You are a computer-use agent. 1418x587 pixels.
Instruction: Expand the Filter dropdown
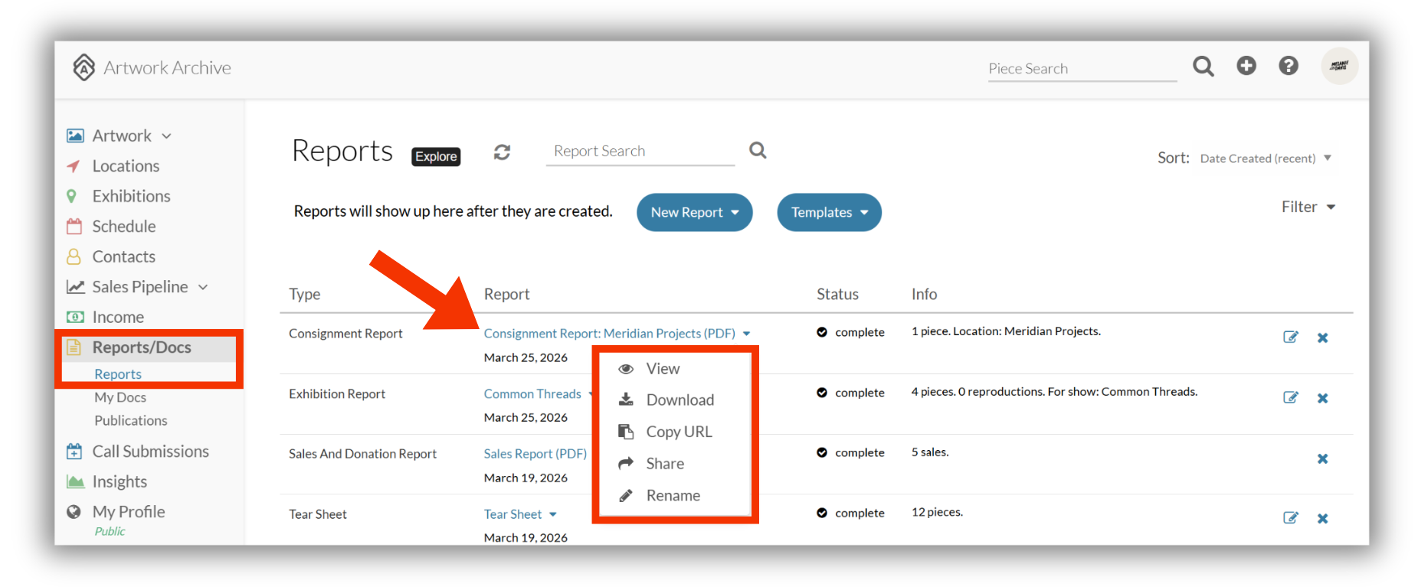(x=1308, y=207)
